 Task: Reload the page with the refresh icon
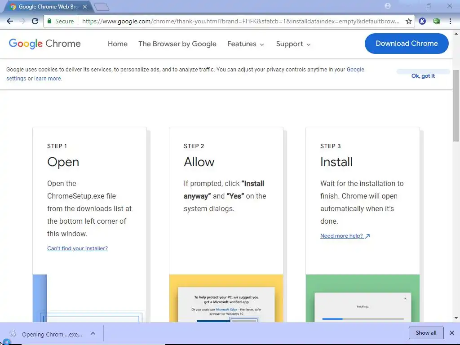tap(35, 21)
